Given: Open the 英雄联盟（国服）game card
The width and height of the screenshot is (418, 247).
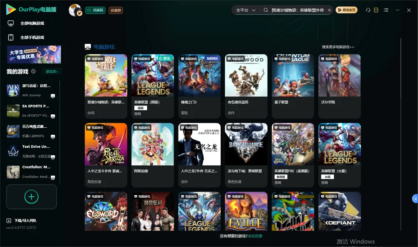Looking at the screenshot, I should pos(153,86).
